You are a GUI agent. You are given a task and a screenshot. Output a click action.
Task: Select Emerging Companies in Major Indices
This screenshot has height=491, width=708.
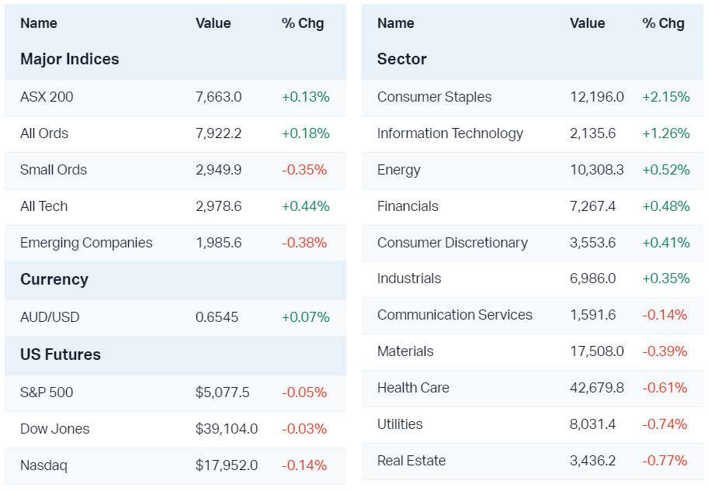[x=86, y=243]
